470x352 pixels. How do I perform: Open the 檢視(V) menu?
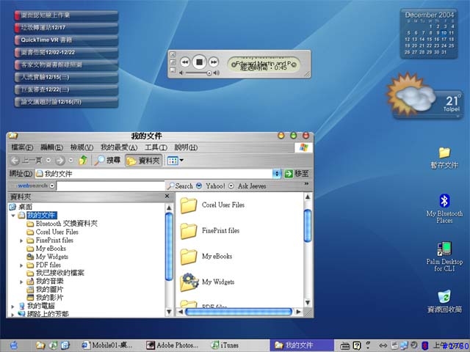tap(82, 147)
